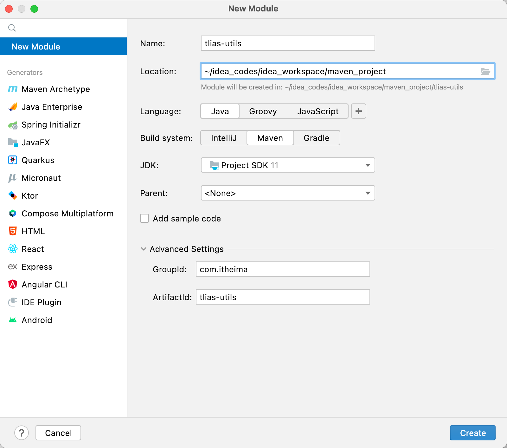Select New Module in the sidebar
This screenshot has height=448, width=507.
(63, 46)
